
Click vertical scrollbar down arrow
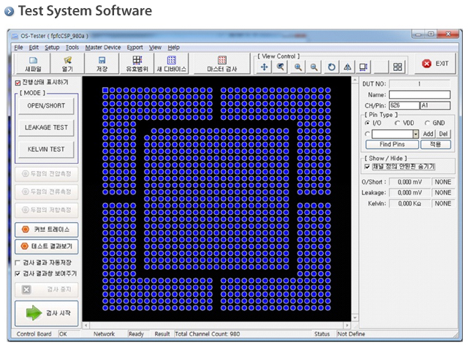[x=355, y=317]
